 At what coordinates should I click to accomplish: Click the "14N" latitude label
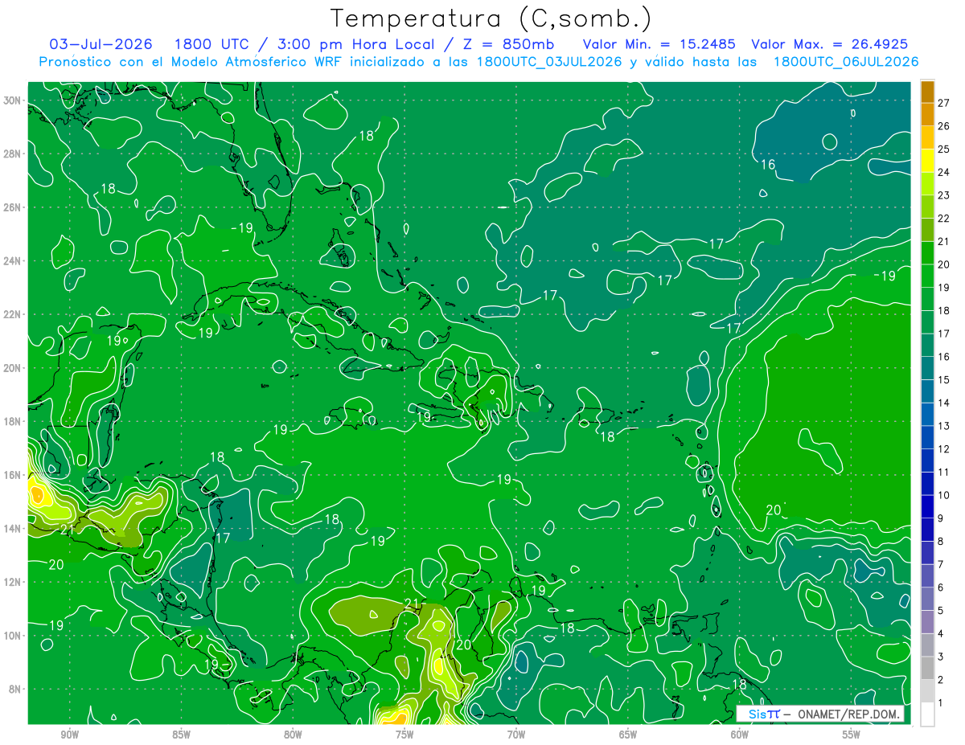coord(11,528)
